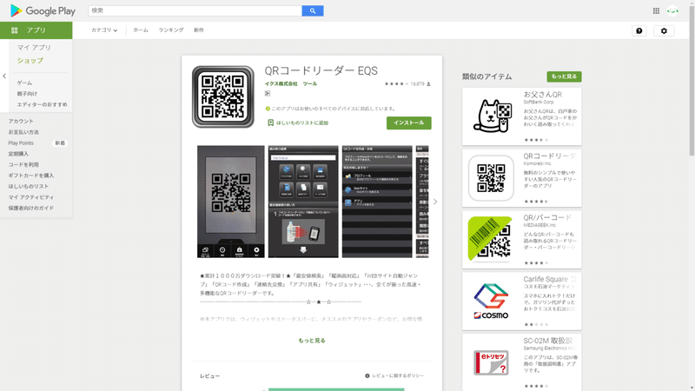Screen dimensions: 695x391
Task: Click the QRコードリーダー EQS app icon
Action: click(223, 96)
